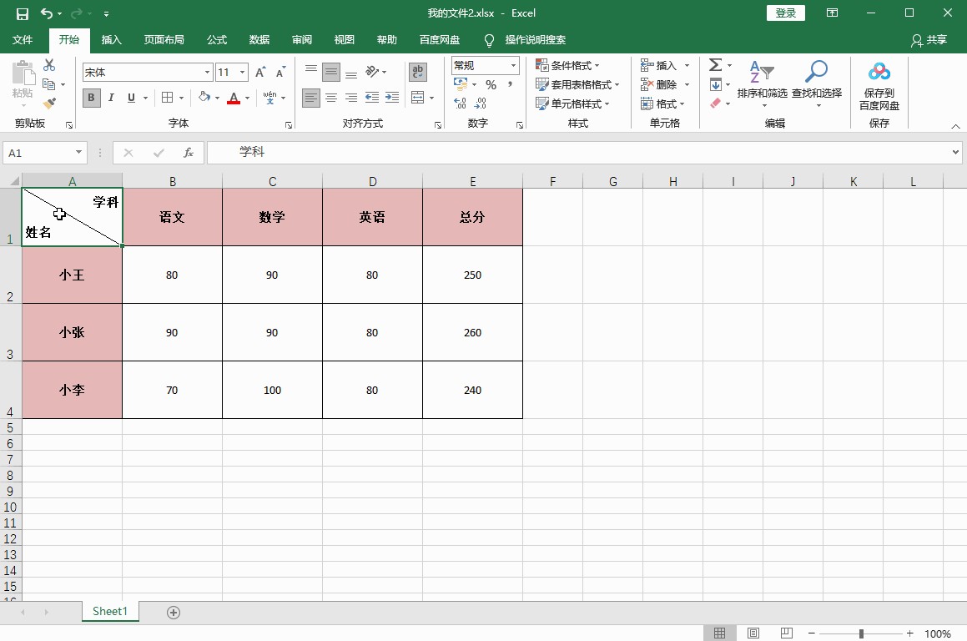Click the 共享 share button

929,40
